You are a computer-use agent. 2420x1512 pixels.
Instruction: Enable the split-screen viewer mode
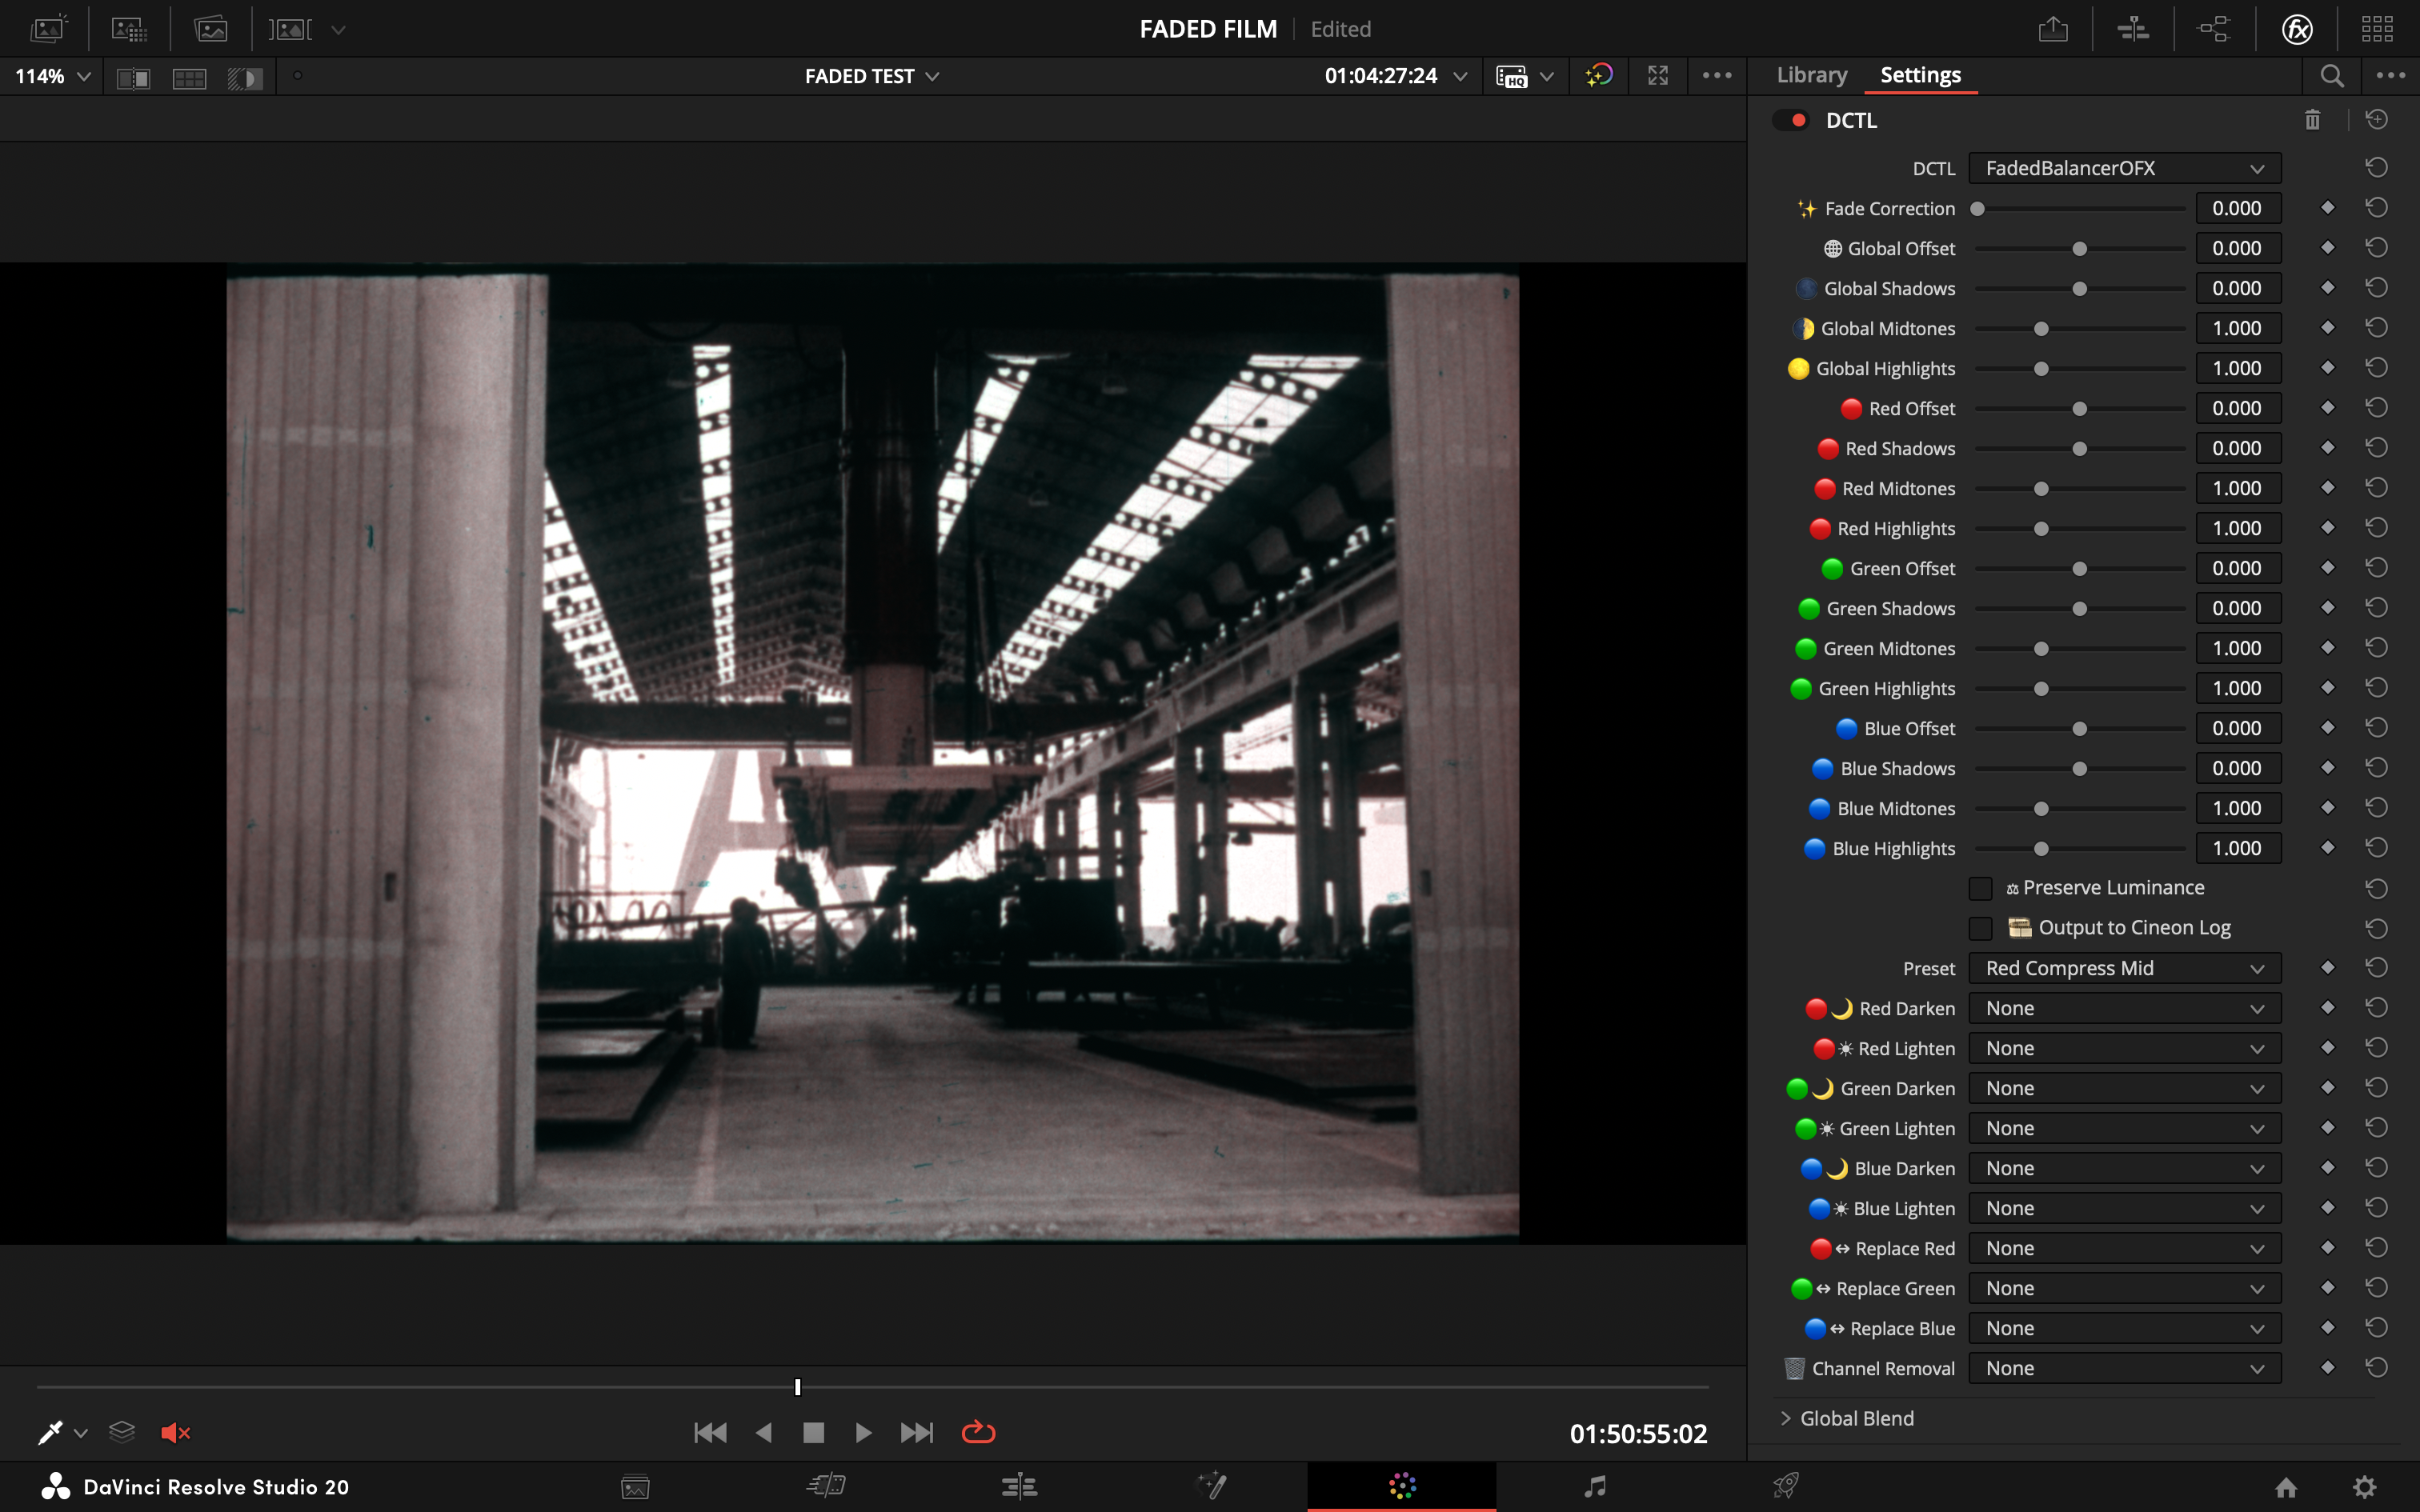tap(131, 76)
